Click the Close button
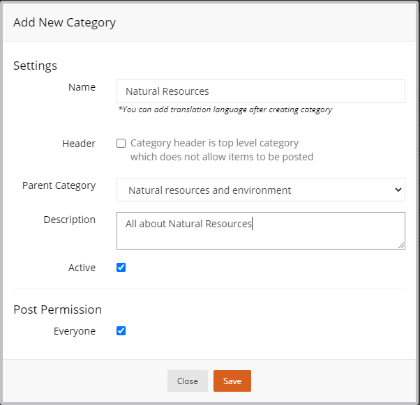This screenshot has width=420, height=405. [188, 381]
